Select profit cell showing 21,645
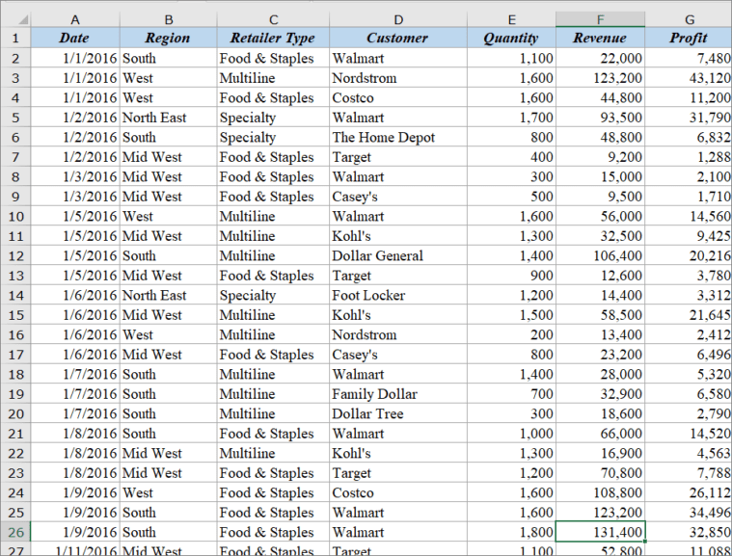732x556 pixels. click(x=689, y=315)
